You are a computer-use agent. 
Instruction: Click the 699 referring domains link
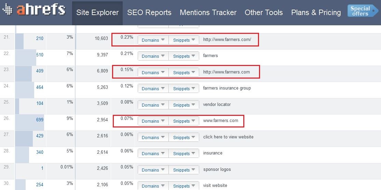40,120
